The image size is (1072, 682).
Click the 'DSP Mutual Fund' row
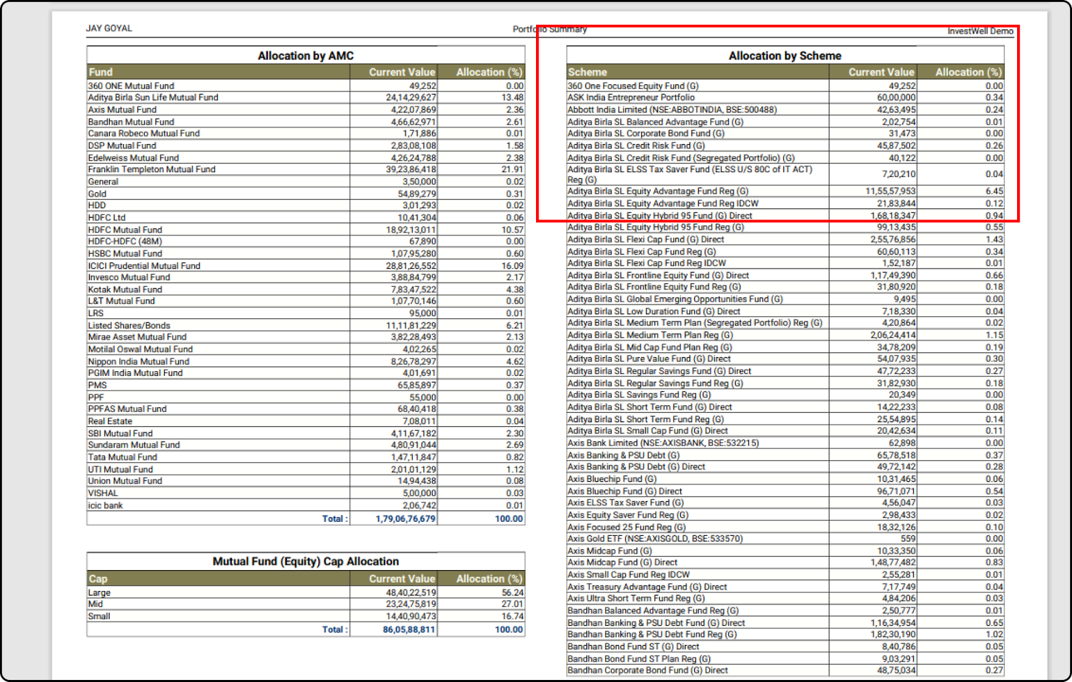coord(306,145)
